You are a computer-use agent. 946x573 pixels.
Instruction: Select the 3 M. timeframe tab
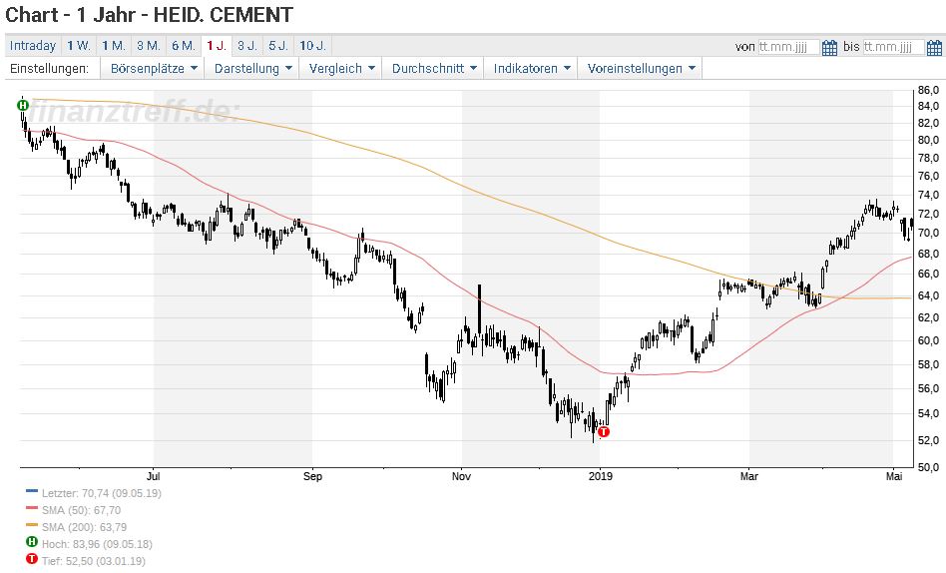[x=149, y=46]
